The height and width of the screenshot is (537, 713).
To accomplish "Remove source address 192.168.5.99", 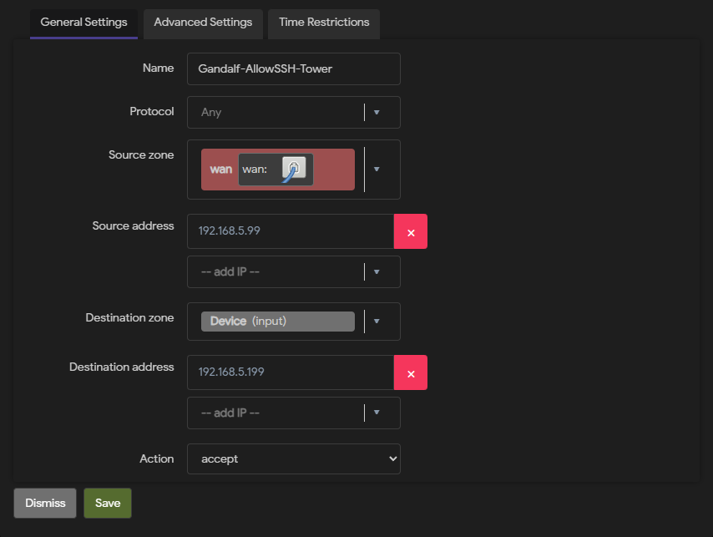I will pos(411,231).
